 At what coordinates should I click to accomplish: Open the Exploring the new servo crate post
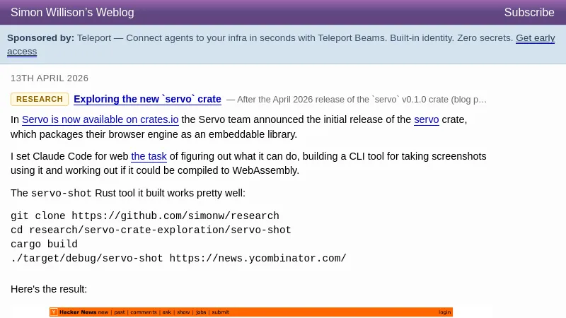tap(147, 100)
